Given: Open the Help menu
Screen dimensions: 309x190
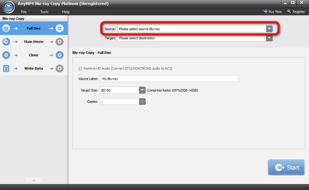Looking at the screenshot, I should pyautogui.click(x=66, y=12).
